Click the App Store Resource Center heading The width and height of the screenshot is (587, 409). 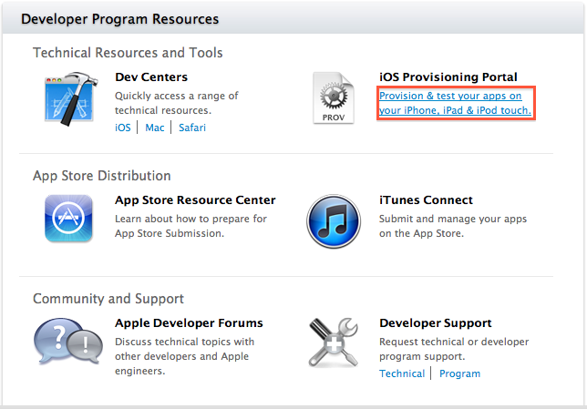coord(195,200)
